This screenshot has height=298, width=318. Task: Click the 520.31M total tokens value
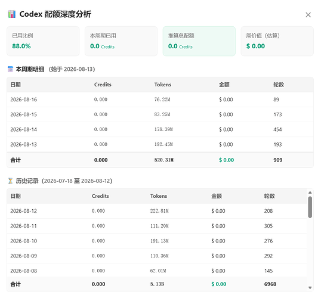click(x=164, y=160)
